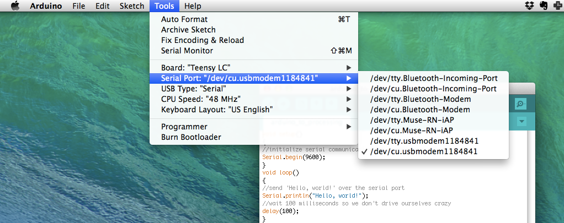This screenshot has height=223, width=564.
Task: Open the File menu
Action: [78, 6]
